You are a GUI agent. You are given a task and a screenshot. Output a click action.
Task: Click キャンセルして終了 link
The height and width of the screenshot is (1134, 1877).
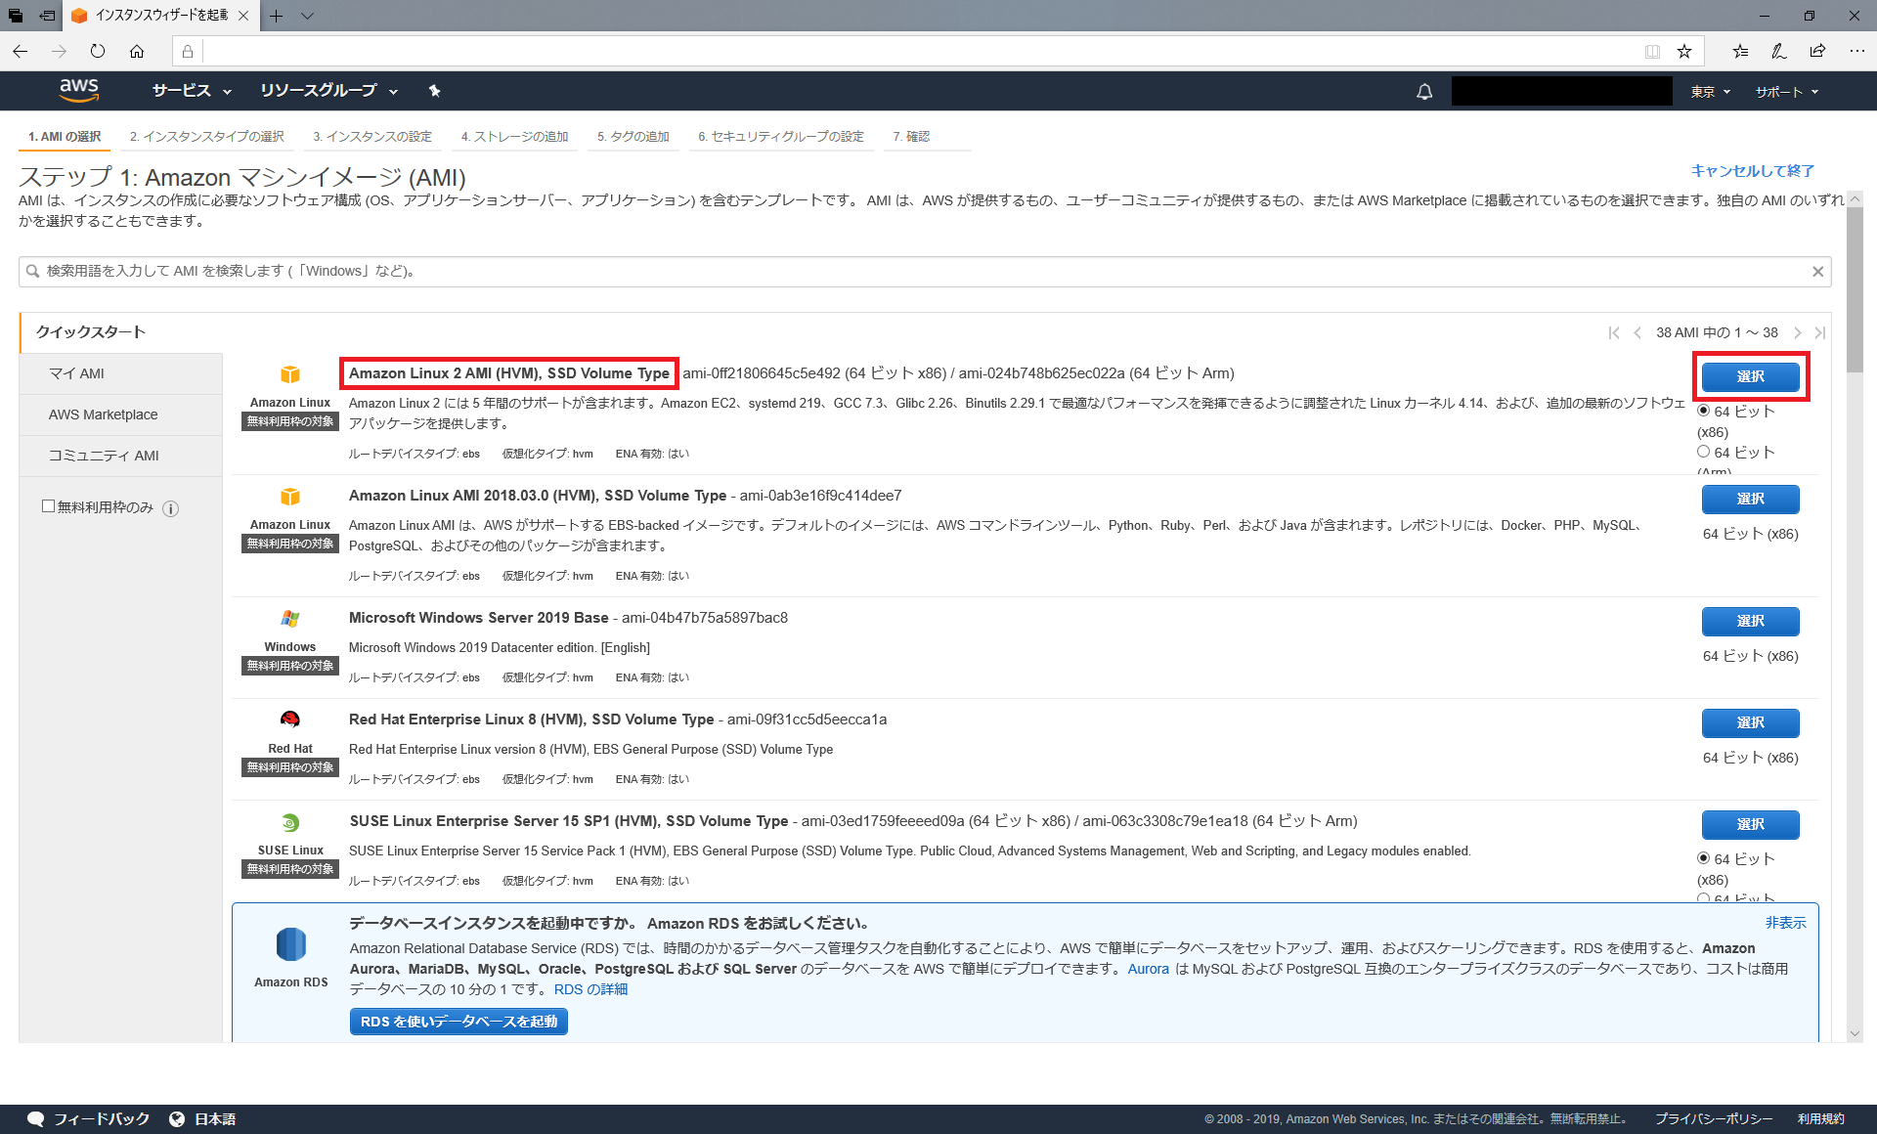1753,170
